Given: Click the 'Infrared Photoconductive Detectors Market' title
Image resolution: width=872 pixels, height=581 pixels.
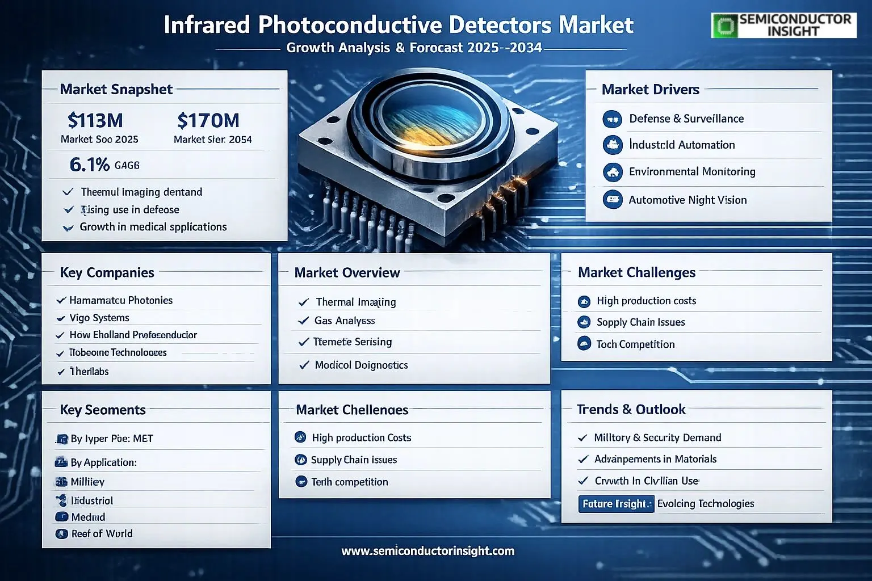Looking at the screenshot, I should [x=399, y=25].
